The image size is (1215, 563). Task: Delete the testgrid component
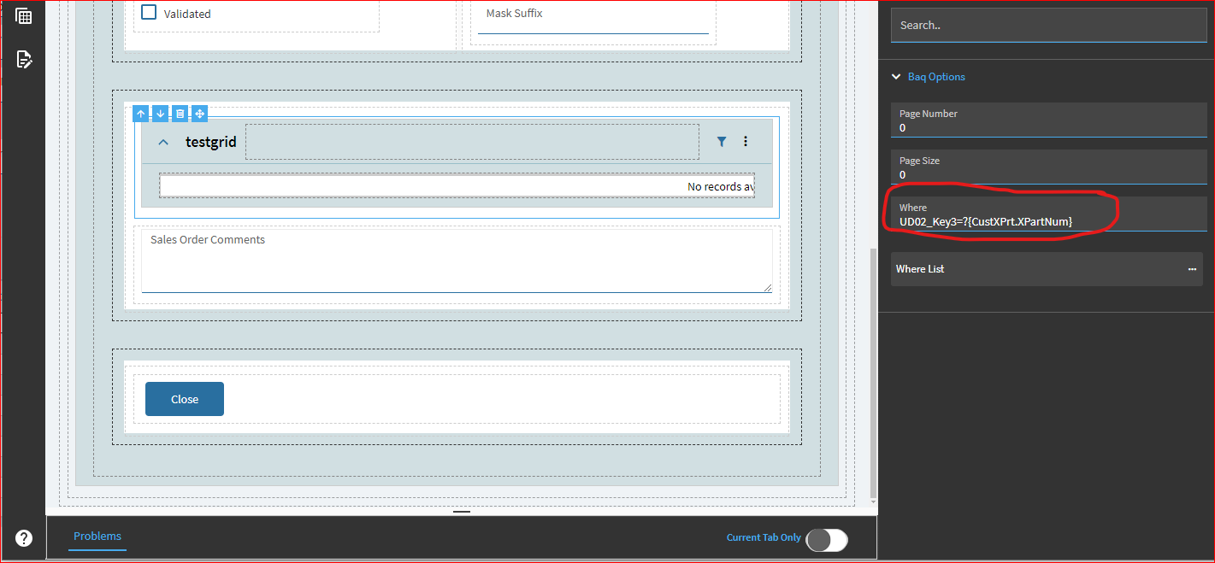tap(180, 114)
